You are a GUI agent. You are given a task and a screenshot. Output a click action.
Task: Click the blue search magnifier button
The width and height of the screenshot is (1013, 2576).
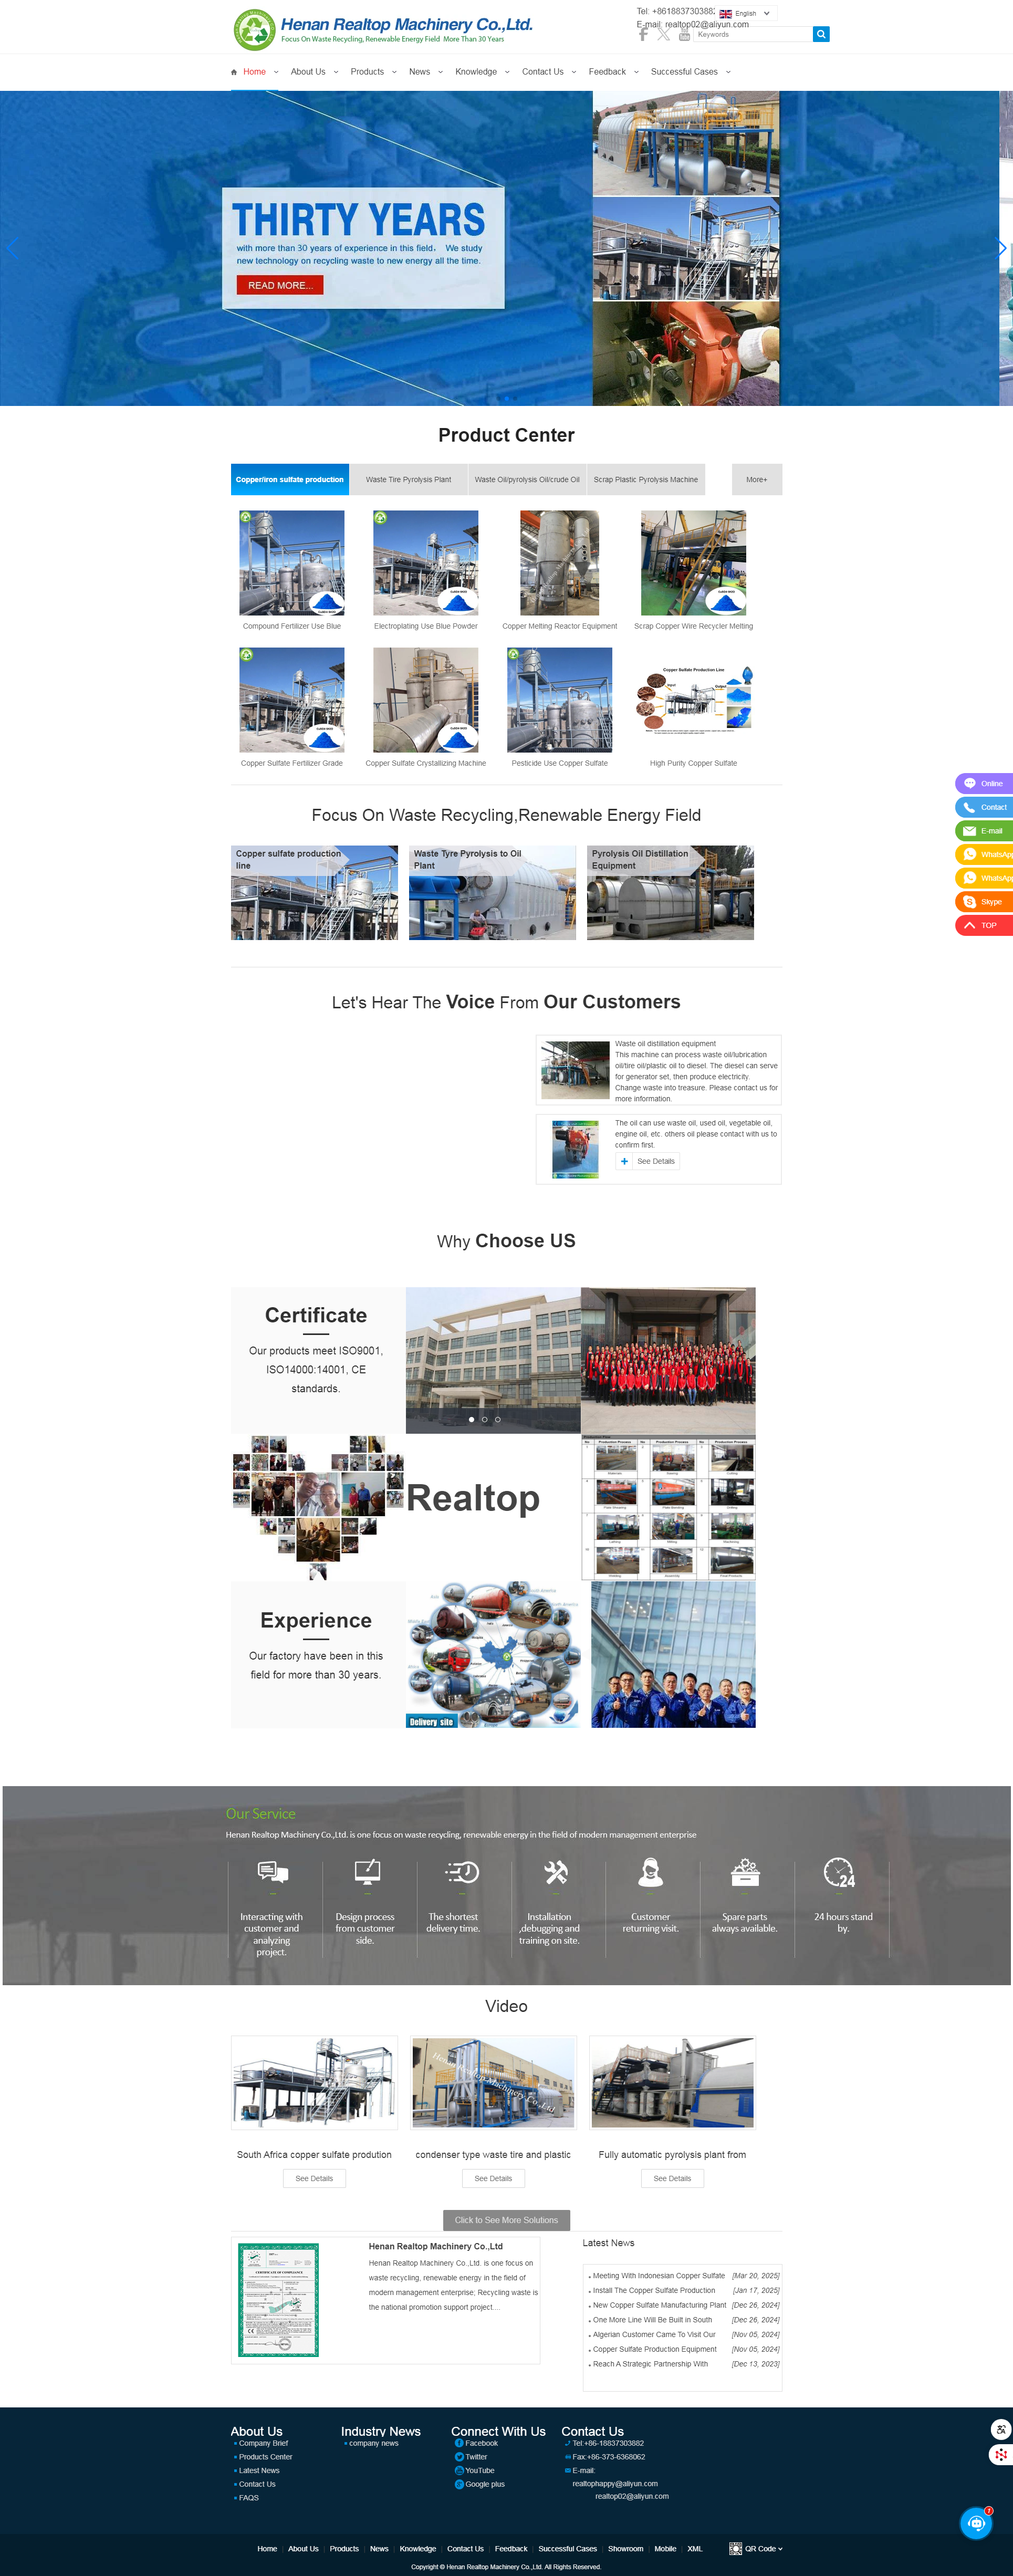821,34
